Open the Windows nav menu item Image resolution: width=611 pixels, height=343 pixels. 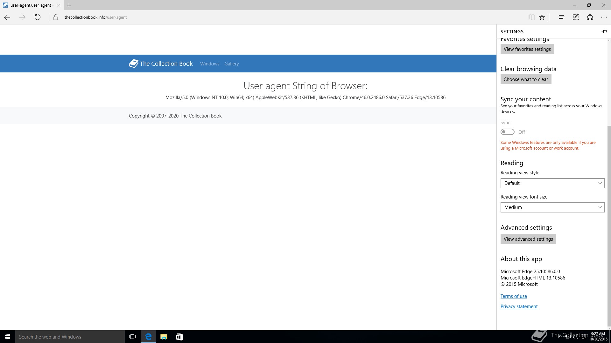click(210, 64)
